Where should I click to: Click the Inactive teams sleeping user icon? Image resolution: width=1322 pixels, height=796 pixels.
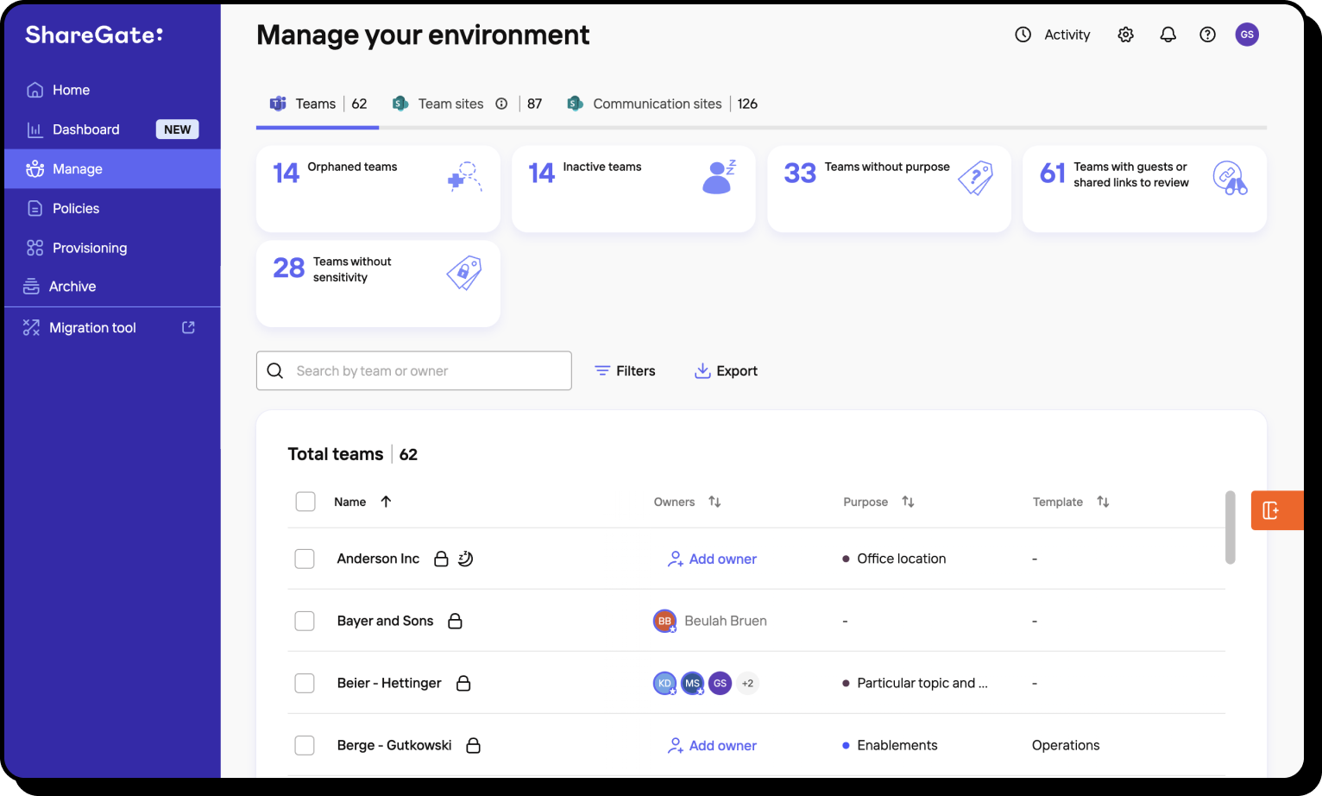pyautogui.click(x=719, y=177)
